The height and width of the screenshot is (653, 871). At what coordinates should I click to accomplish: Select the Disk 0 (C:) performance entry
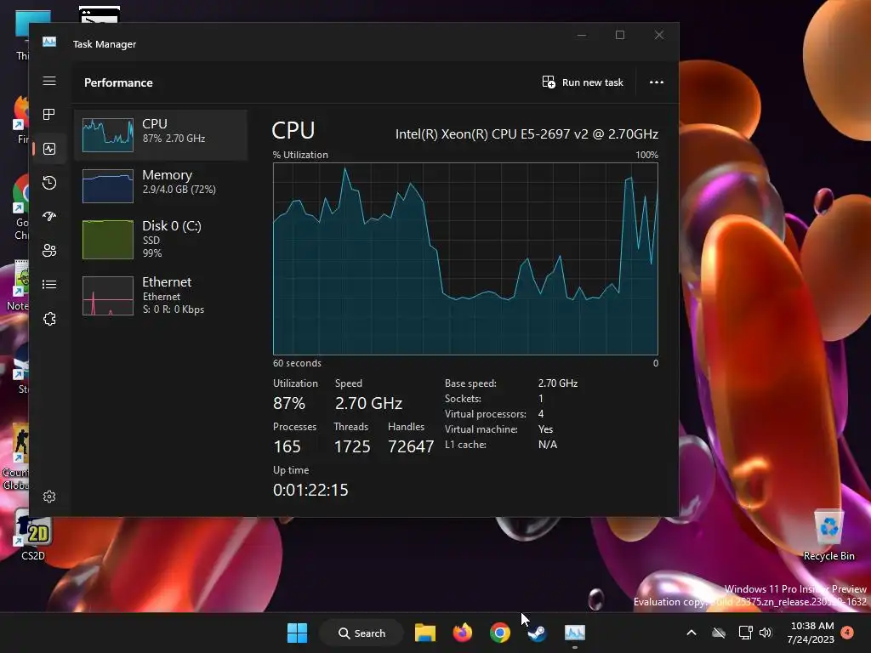click(x=161, y=239)
